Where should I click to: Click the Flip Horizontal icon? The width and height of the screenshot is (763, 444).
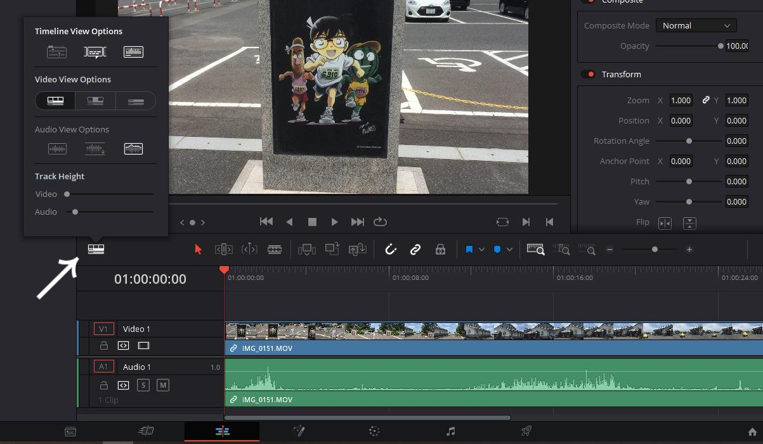[665, 223]
